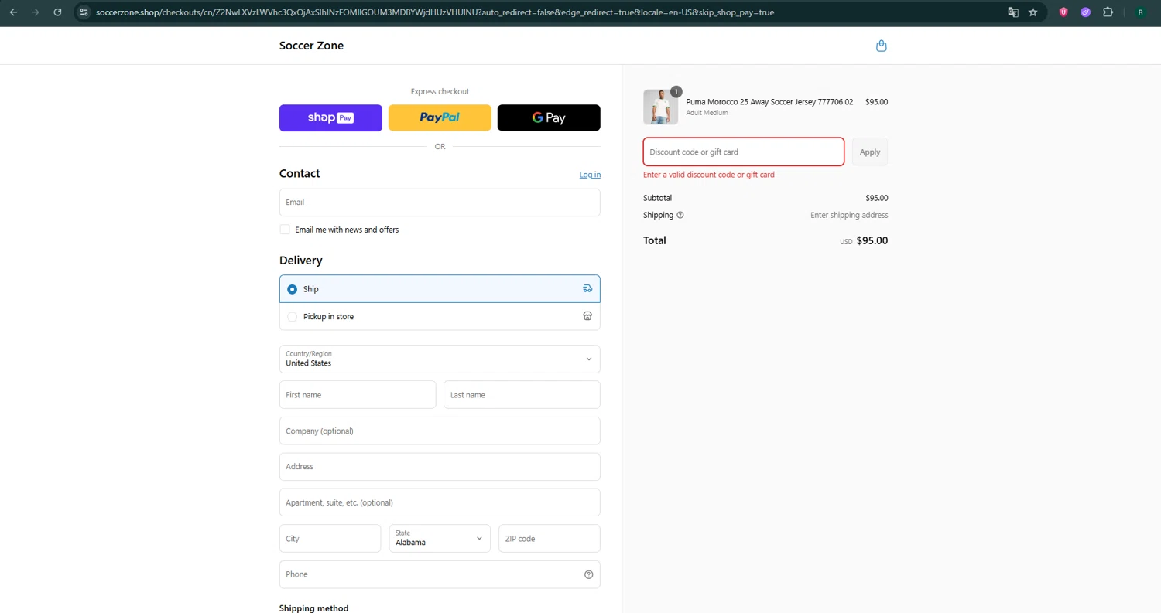Image resolution: width=1161 pixels, height=613 pixels.
Task: Open the purple round extension icon
Action: click(1085, 12)
